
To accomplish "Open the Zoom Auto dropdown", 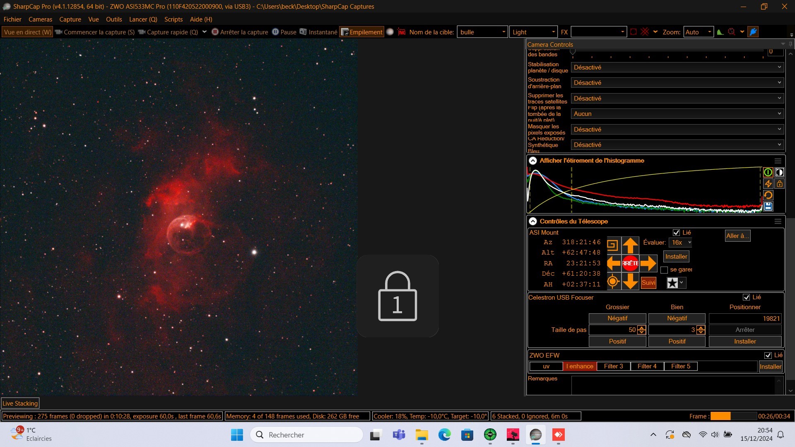I will click(x=698, y=32).
